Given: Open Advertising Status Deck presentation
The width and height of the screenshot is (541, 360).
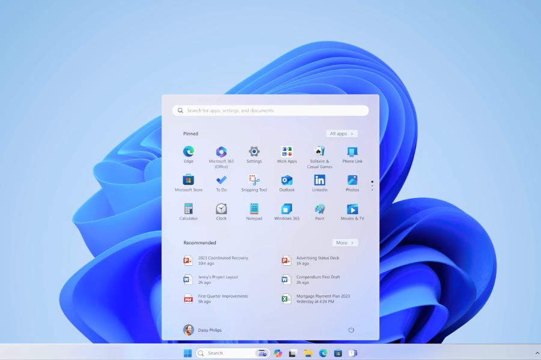Looking at the screenshot, I should pos(311,260).
